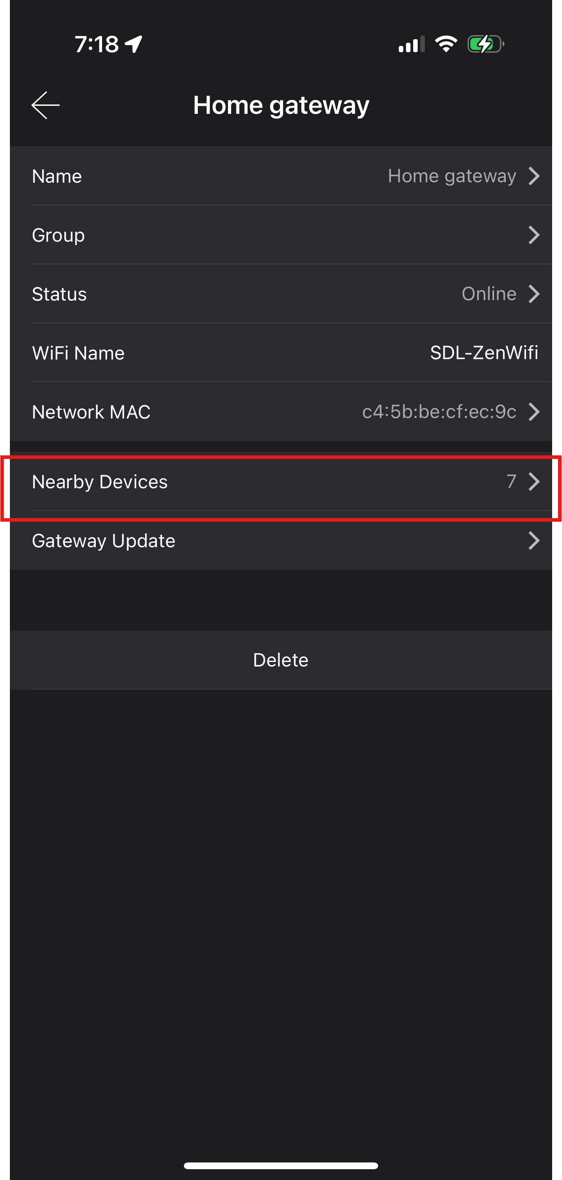Open Network MAC details chevron
The image size is (562, 1180).
534,412
